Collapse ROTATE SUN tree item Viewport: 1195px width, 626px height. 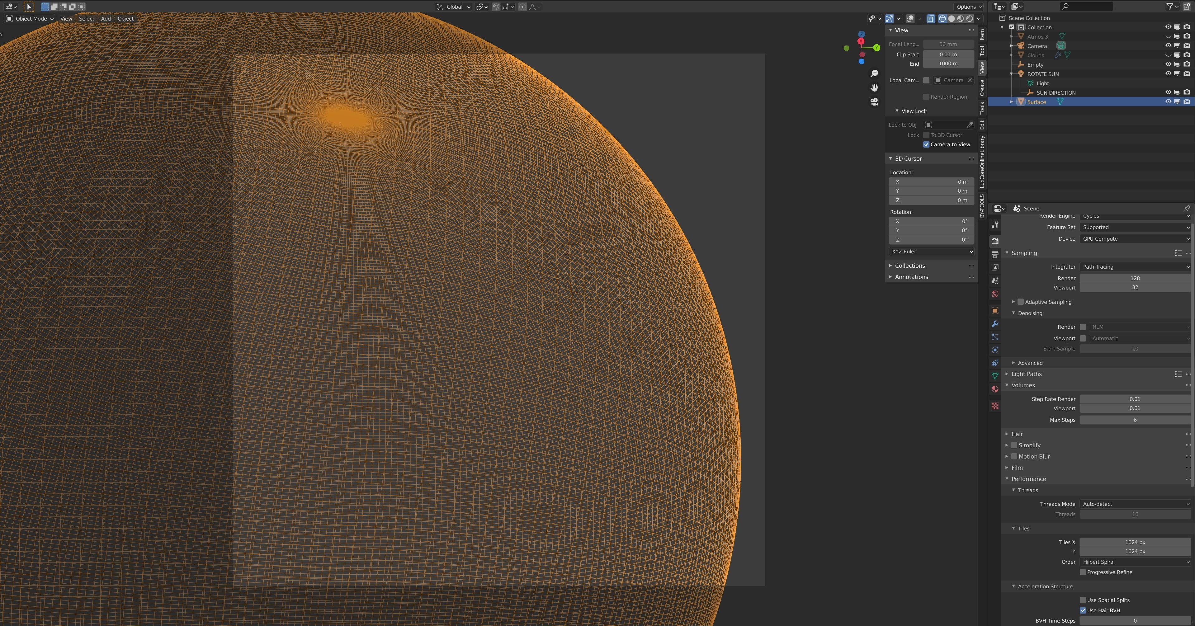[1011, 74]
